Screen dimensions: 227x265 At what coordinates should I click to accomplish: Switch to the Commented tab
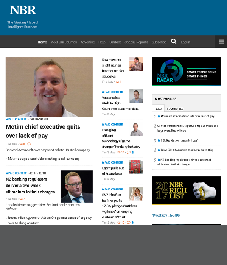pos(175,109)
